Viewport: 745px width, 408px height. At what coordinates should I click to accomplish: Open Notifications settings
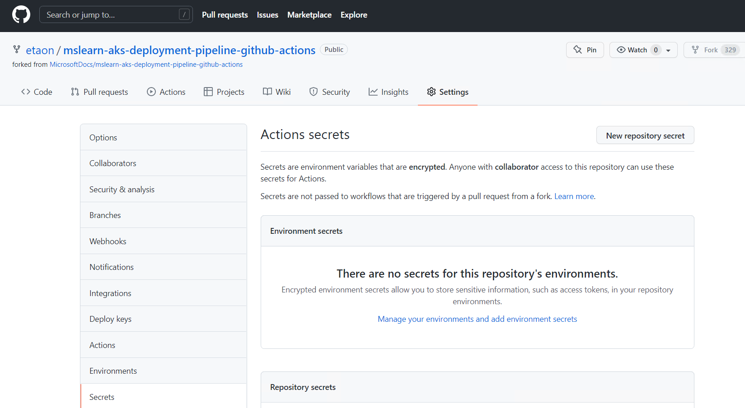pos(164,267)
